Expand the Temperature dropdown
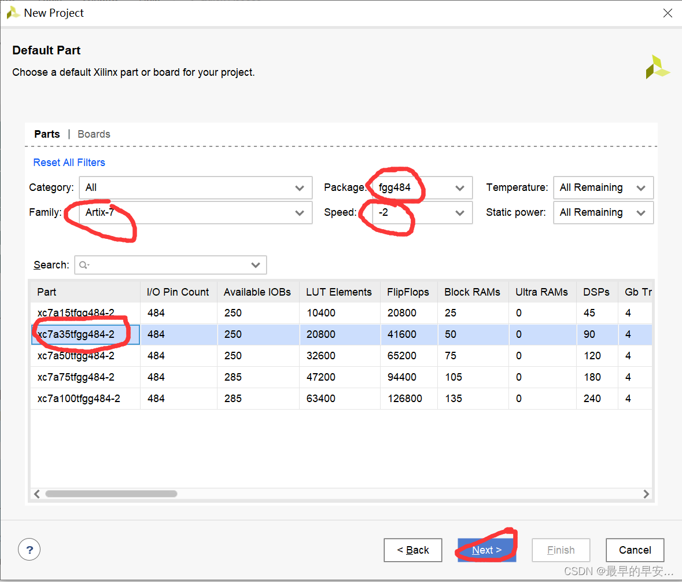 point(603,187)
